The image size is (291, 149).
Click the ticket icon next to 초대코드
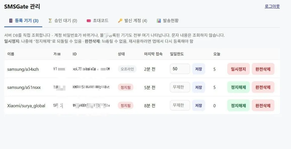click(89, 21)
